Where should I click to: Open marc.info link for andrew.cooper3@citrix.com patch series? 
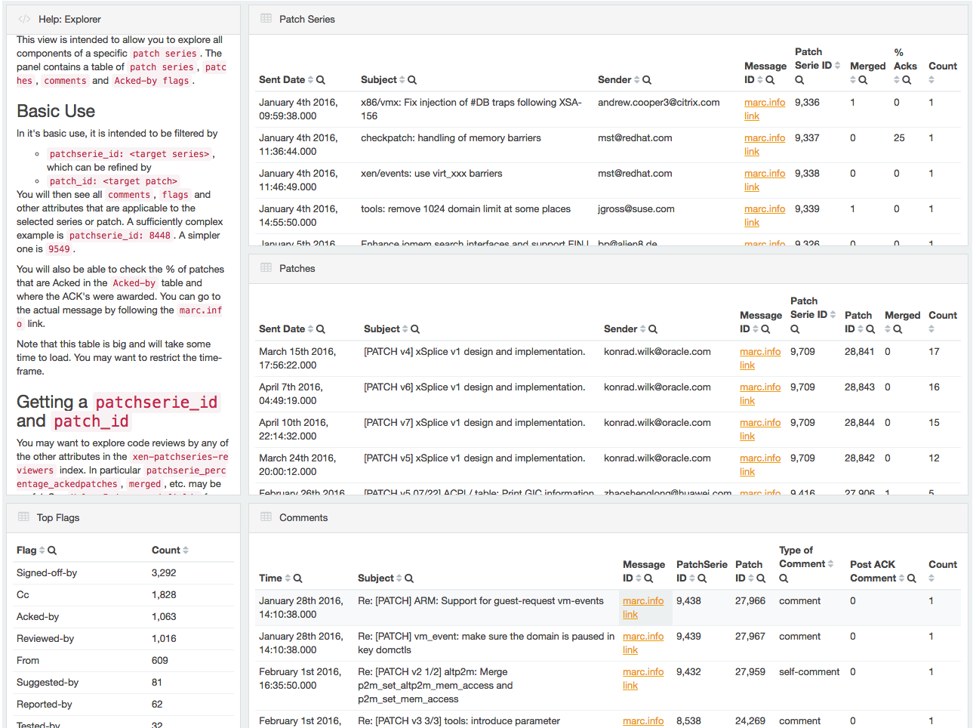(764, 103)
